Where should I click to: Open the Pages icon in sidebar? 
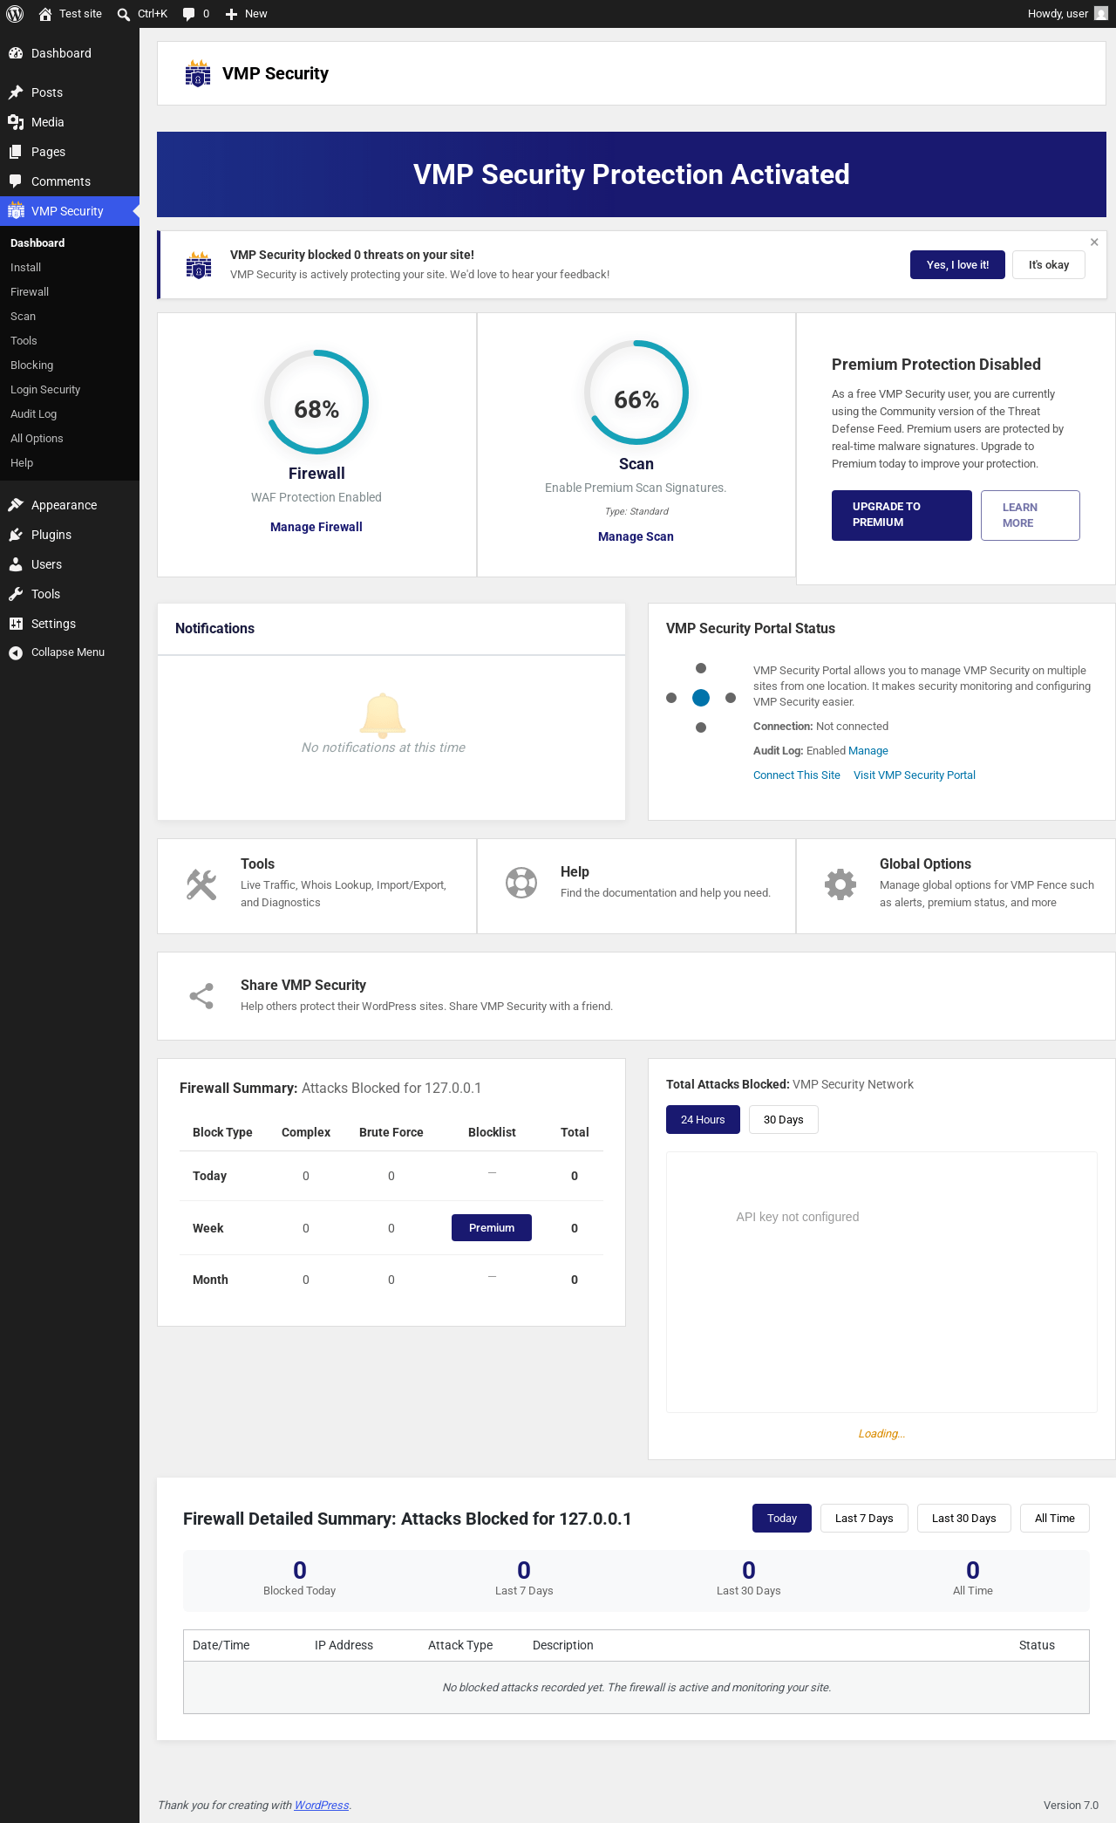(16, 152)
